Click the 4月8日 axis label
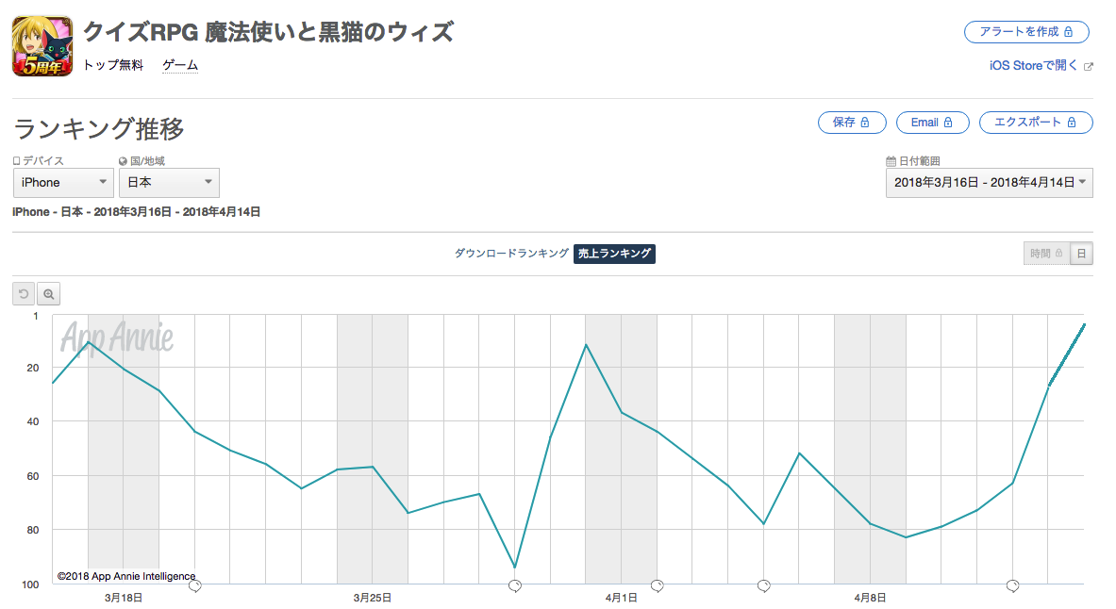This screenshot has height=609, width=1116. (x=870, y=598)
